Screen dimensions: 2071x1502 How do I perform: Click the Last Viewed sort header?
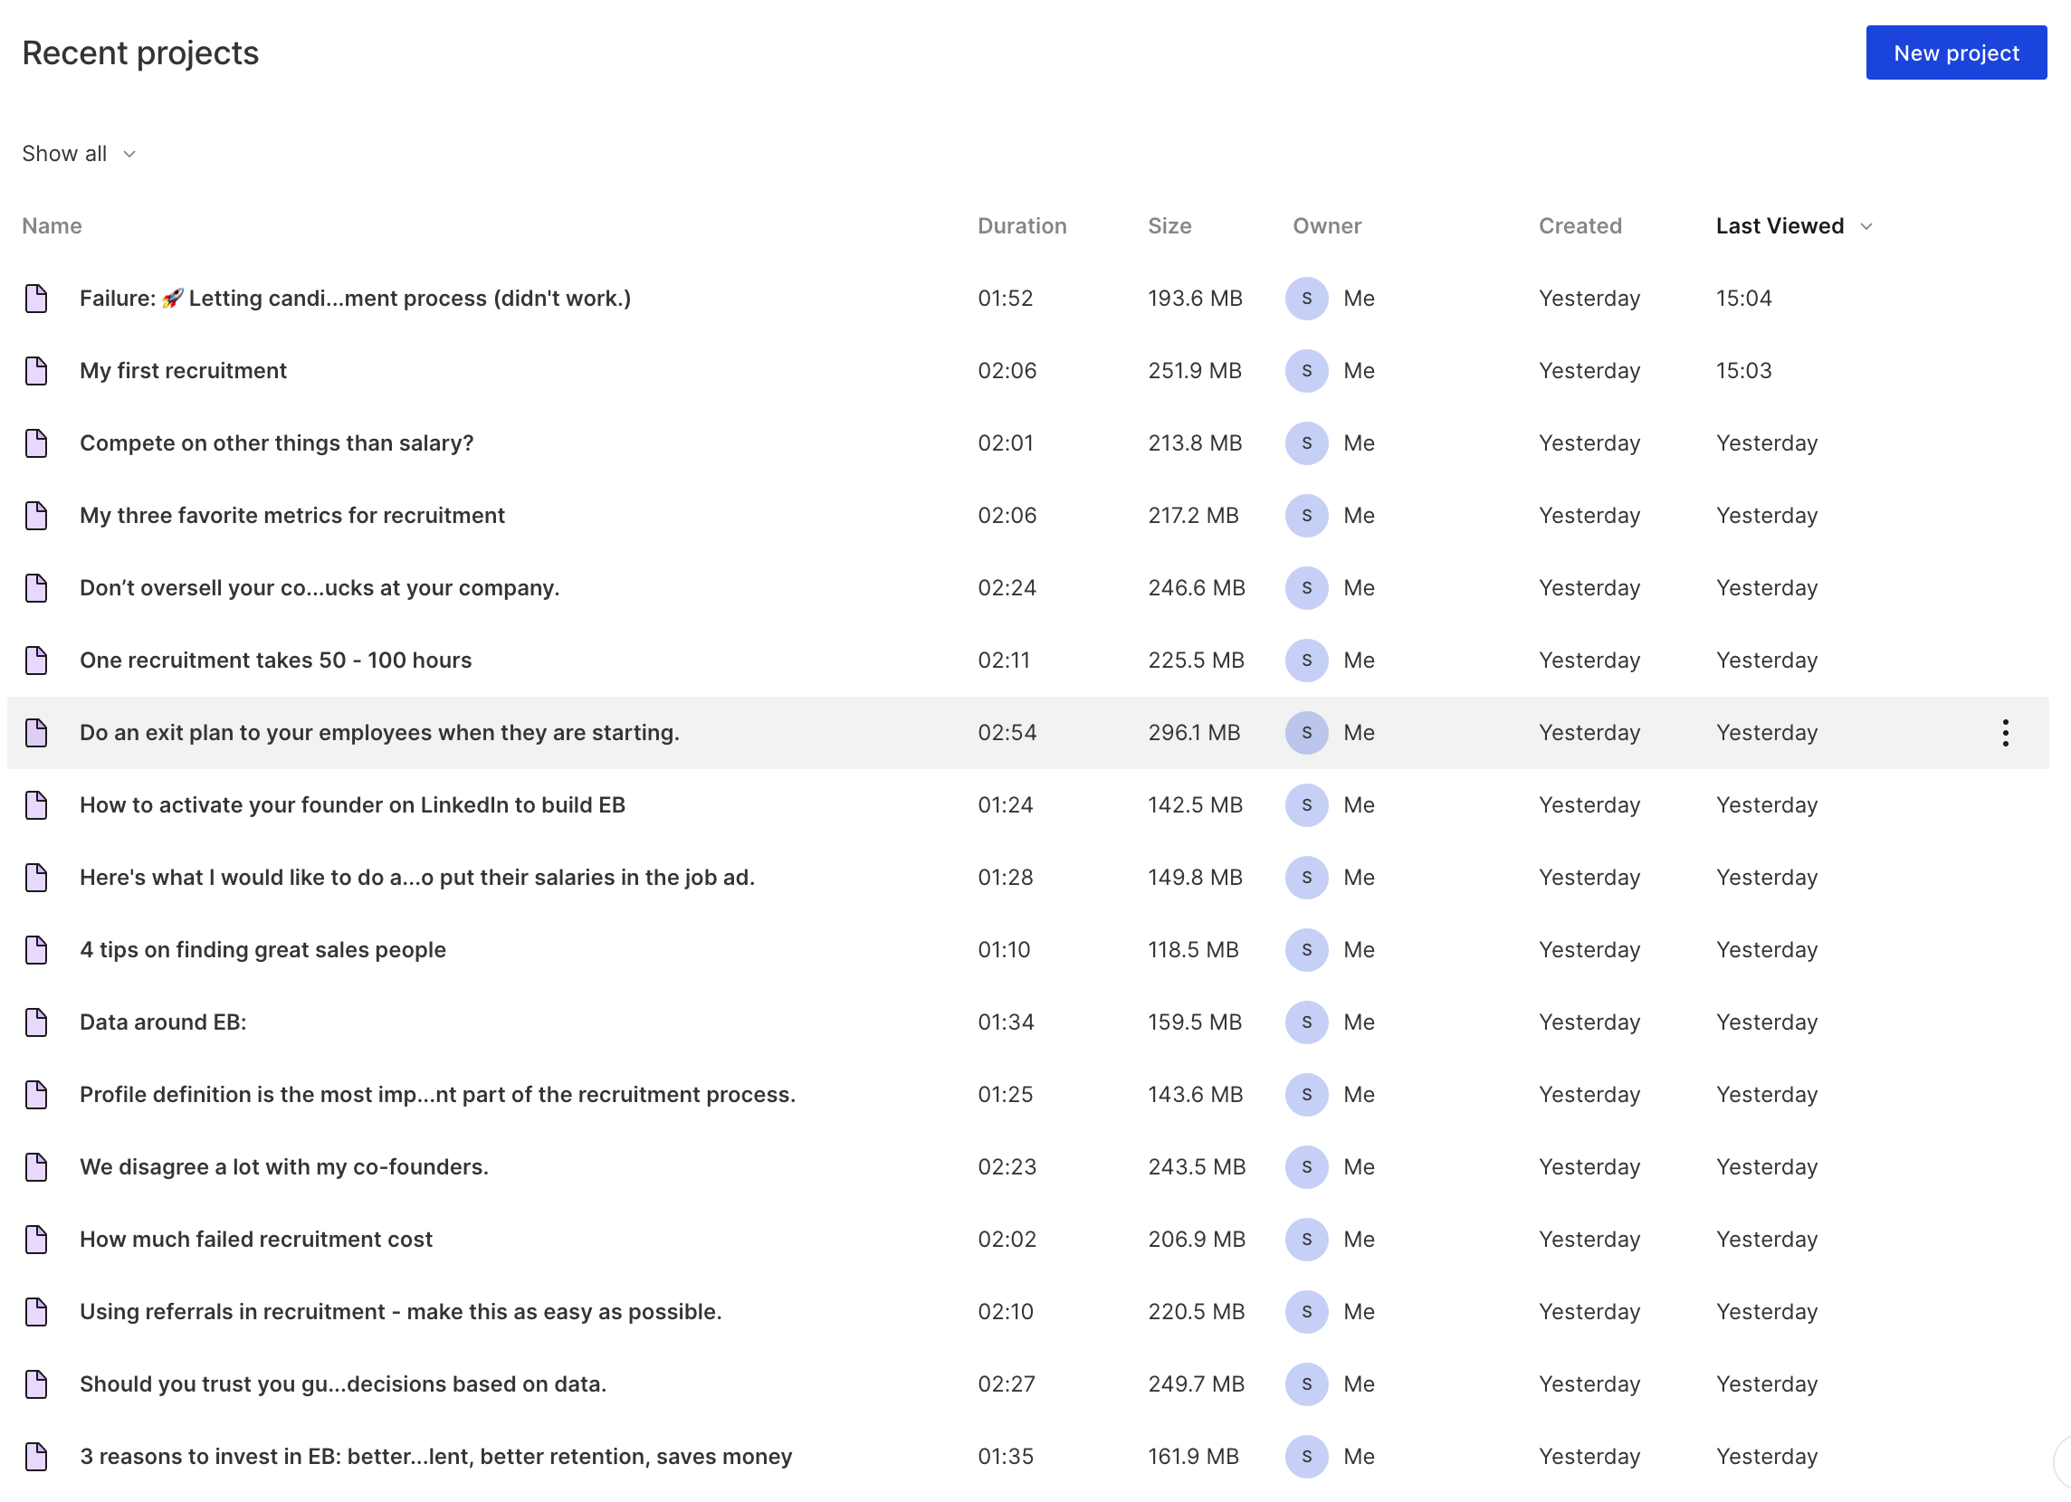(x=1793, y=226)
